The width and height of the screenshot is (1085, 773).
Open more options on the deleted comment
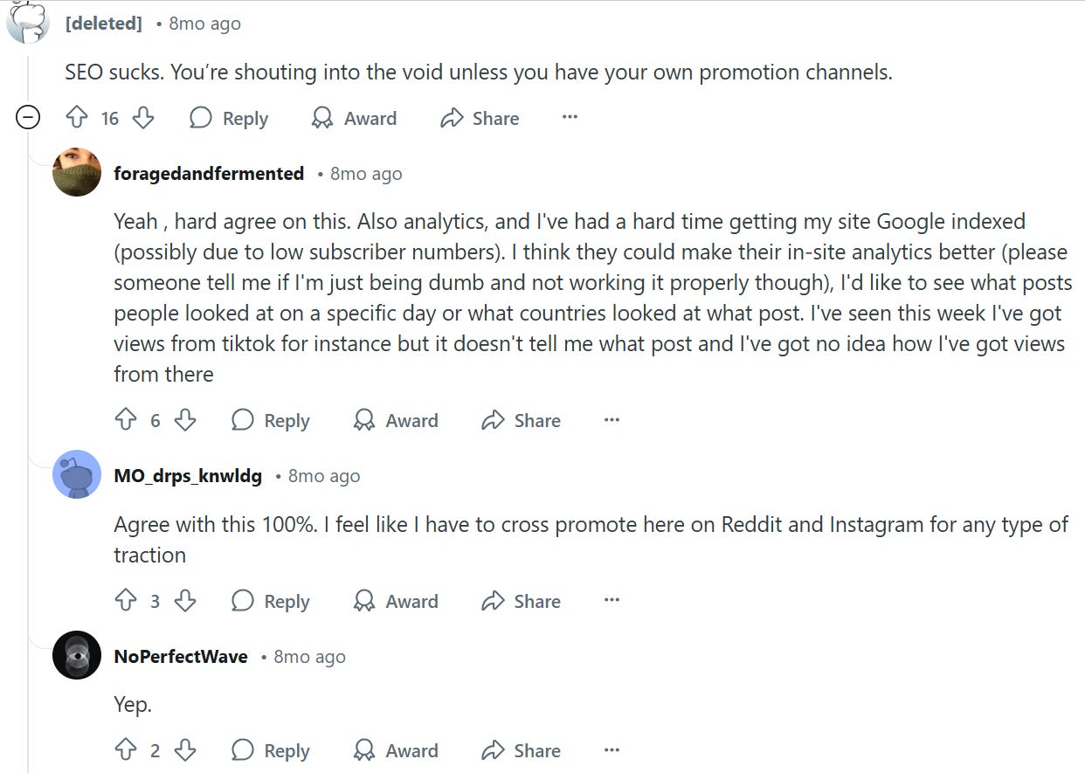[569, 118]
